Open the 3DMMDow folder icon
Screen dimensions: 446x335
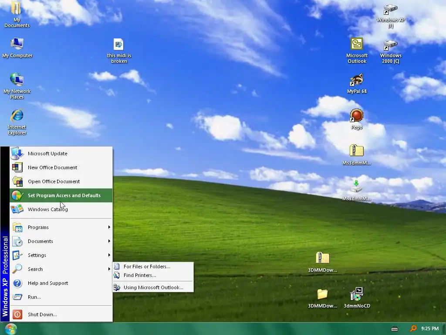322,298
